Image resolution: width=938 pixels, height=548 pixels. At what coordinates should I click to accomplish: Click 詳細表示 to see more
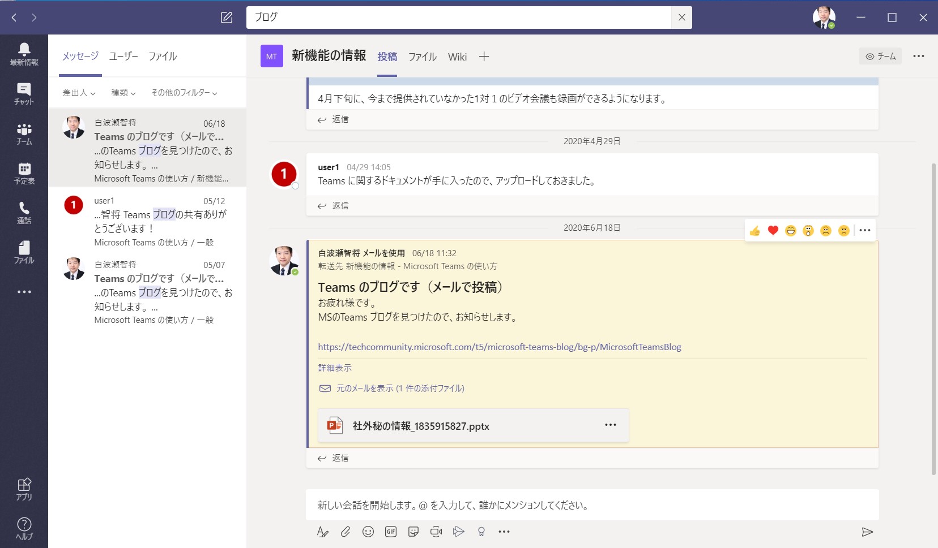335,368
